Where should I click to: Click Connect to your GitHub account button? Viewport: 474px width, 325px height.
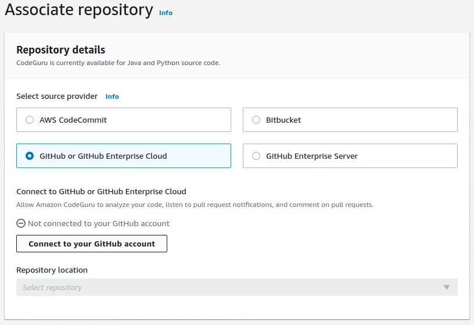(x=92, y=244)
